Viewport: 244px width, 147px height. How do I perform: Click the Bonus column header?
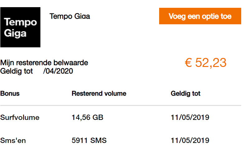[x=10, y=93]
